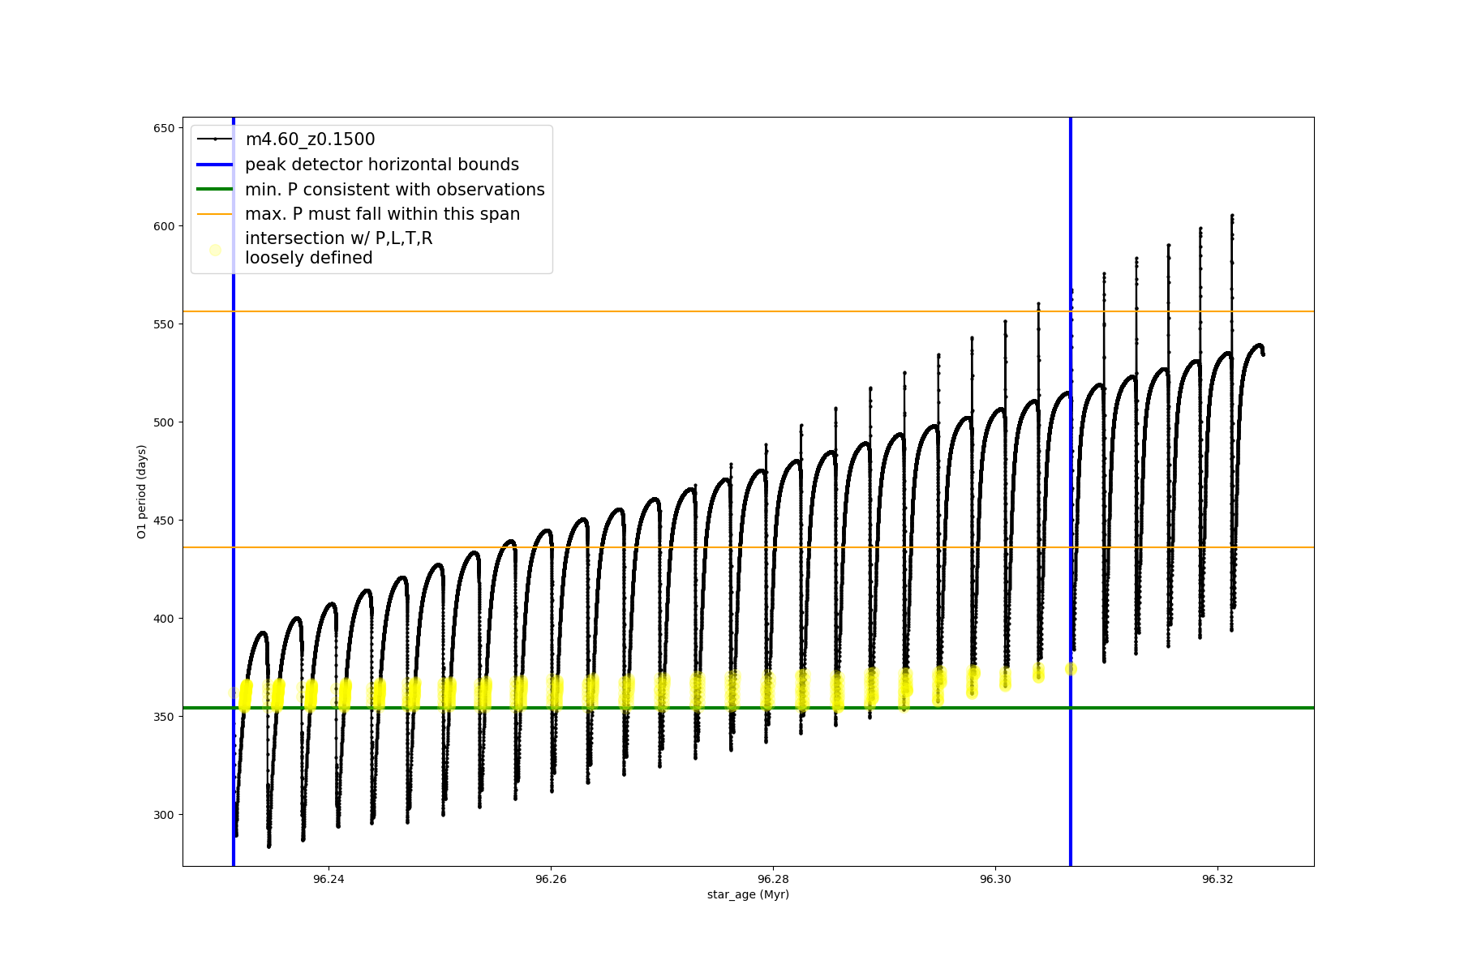Click the y-axis label O1 period (days)
This screenshot has width=1460, height=973.
[x=142, y=491]
